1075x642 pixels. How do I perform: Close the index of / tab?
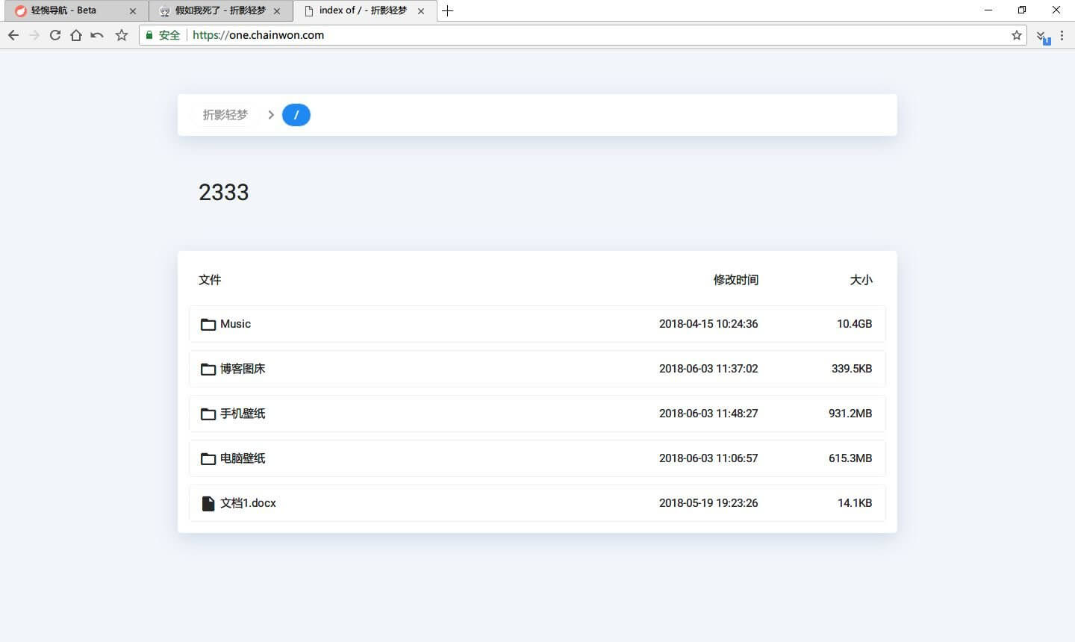(x=421, y=11)
